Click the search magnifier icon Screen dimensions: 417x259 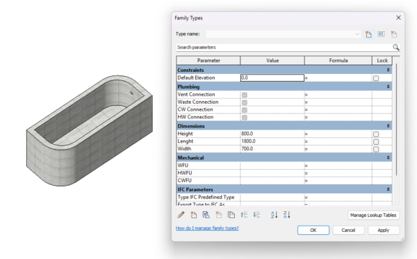(x=396, y=48)
